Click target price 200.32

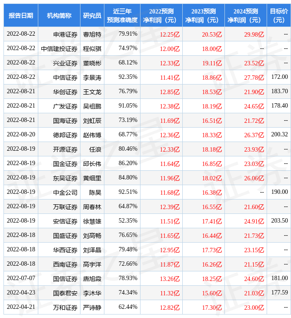point(279,135)
